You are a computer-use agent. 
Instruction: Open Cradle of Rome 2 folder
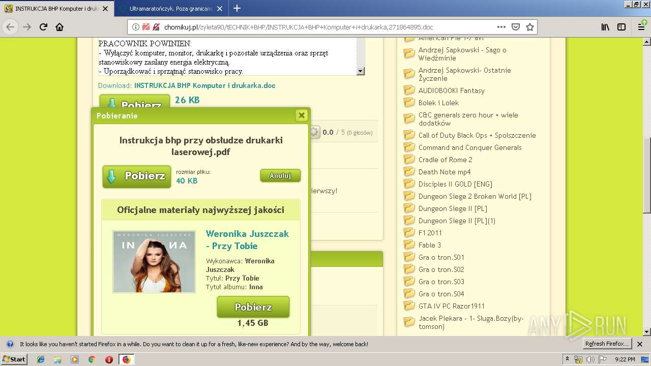click(x=446, y=160)
